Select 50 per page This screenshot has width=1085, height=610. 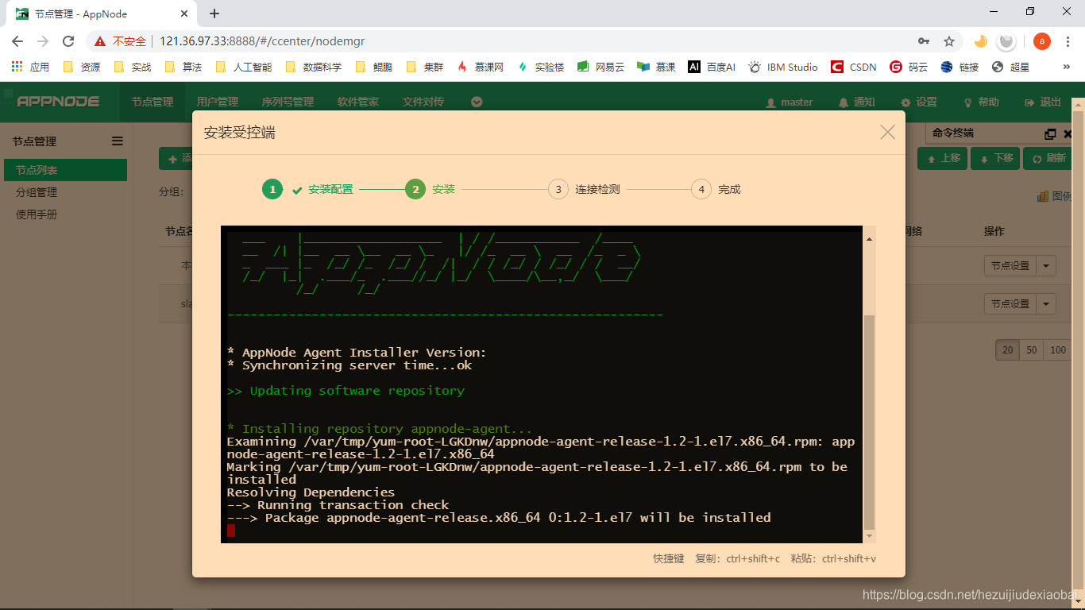pos(1032,350)
